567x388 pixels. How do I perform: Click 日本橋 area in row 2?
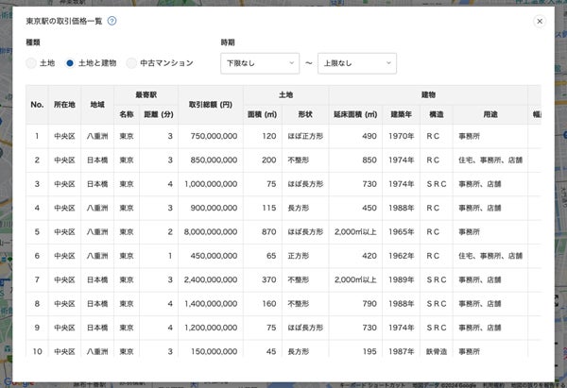pyautogui.click(x=97, y=160)
